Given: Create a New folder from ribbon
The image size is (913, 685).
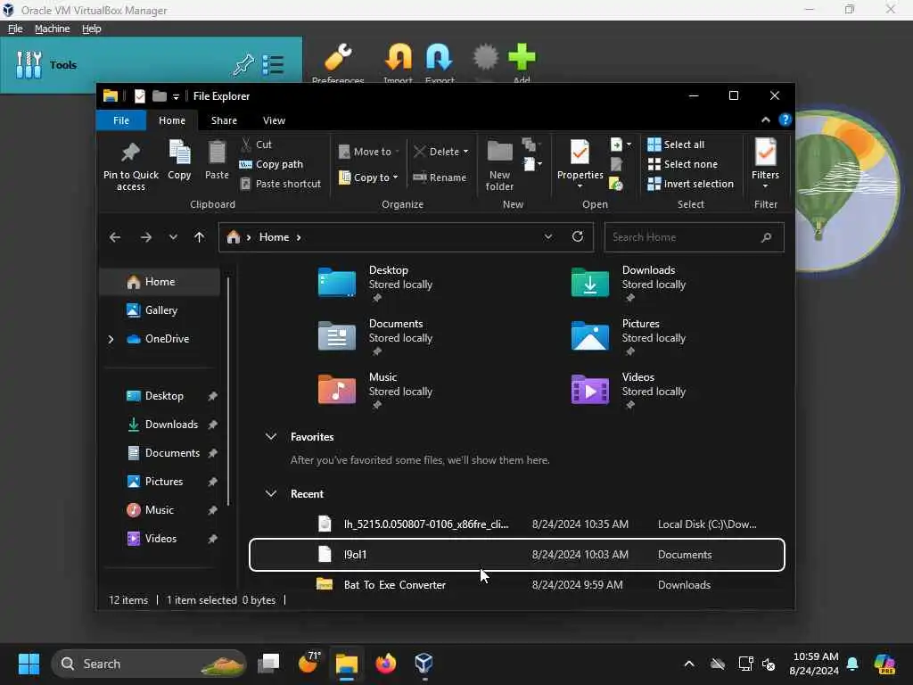Looking at the screenshot, I should coord(499,166).
